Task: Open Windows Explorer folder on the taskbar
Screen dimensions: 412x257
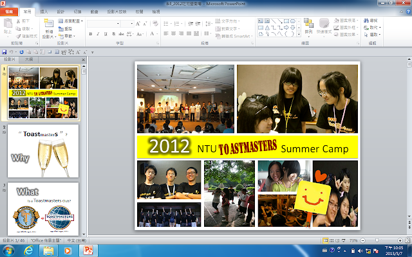Action: [48, 251]
